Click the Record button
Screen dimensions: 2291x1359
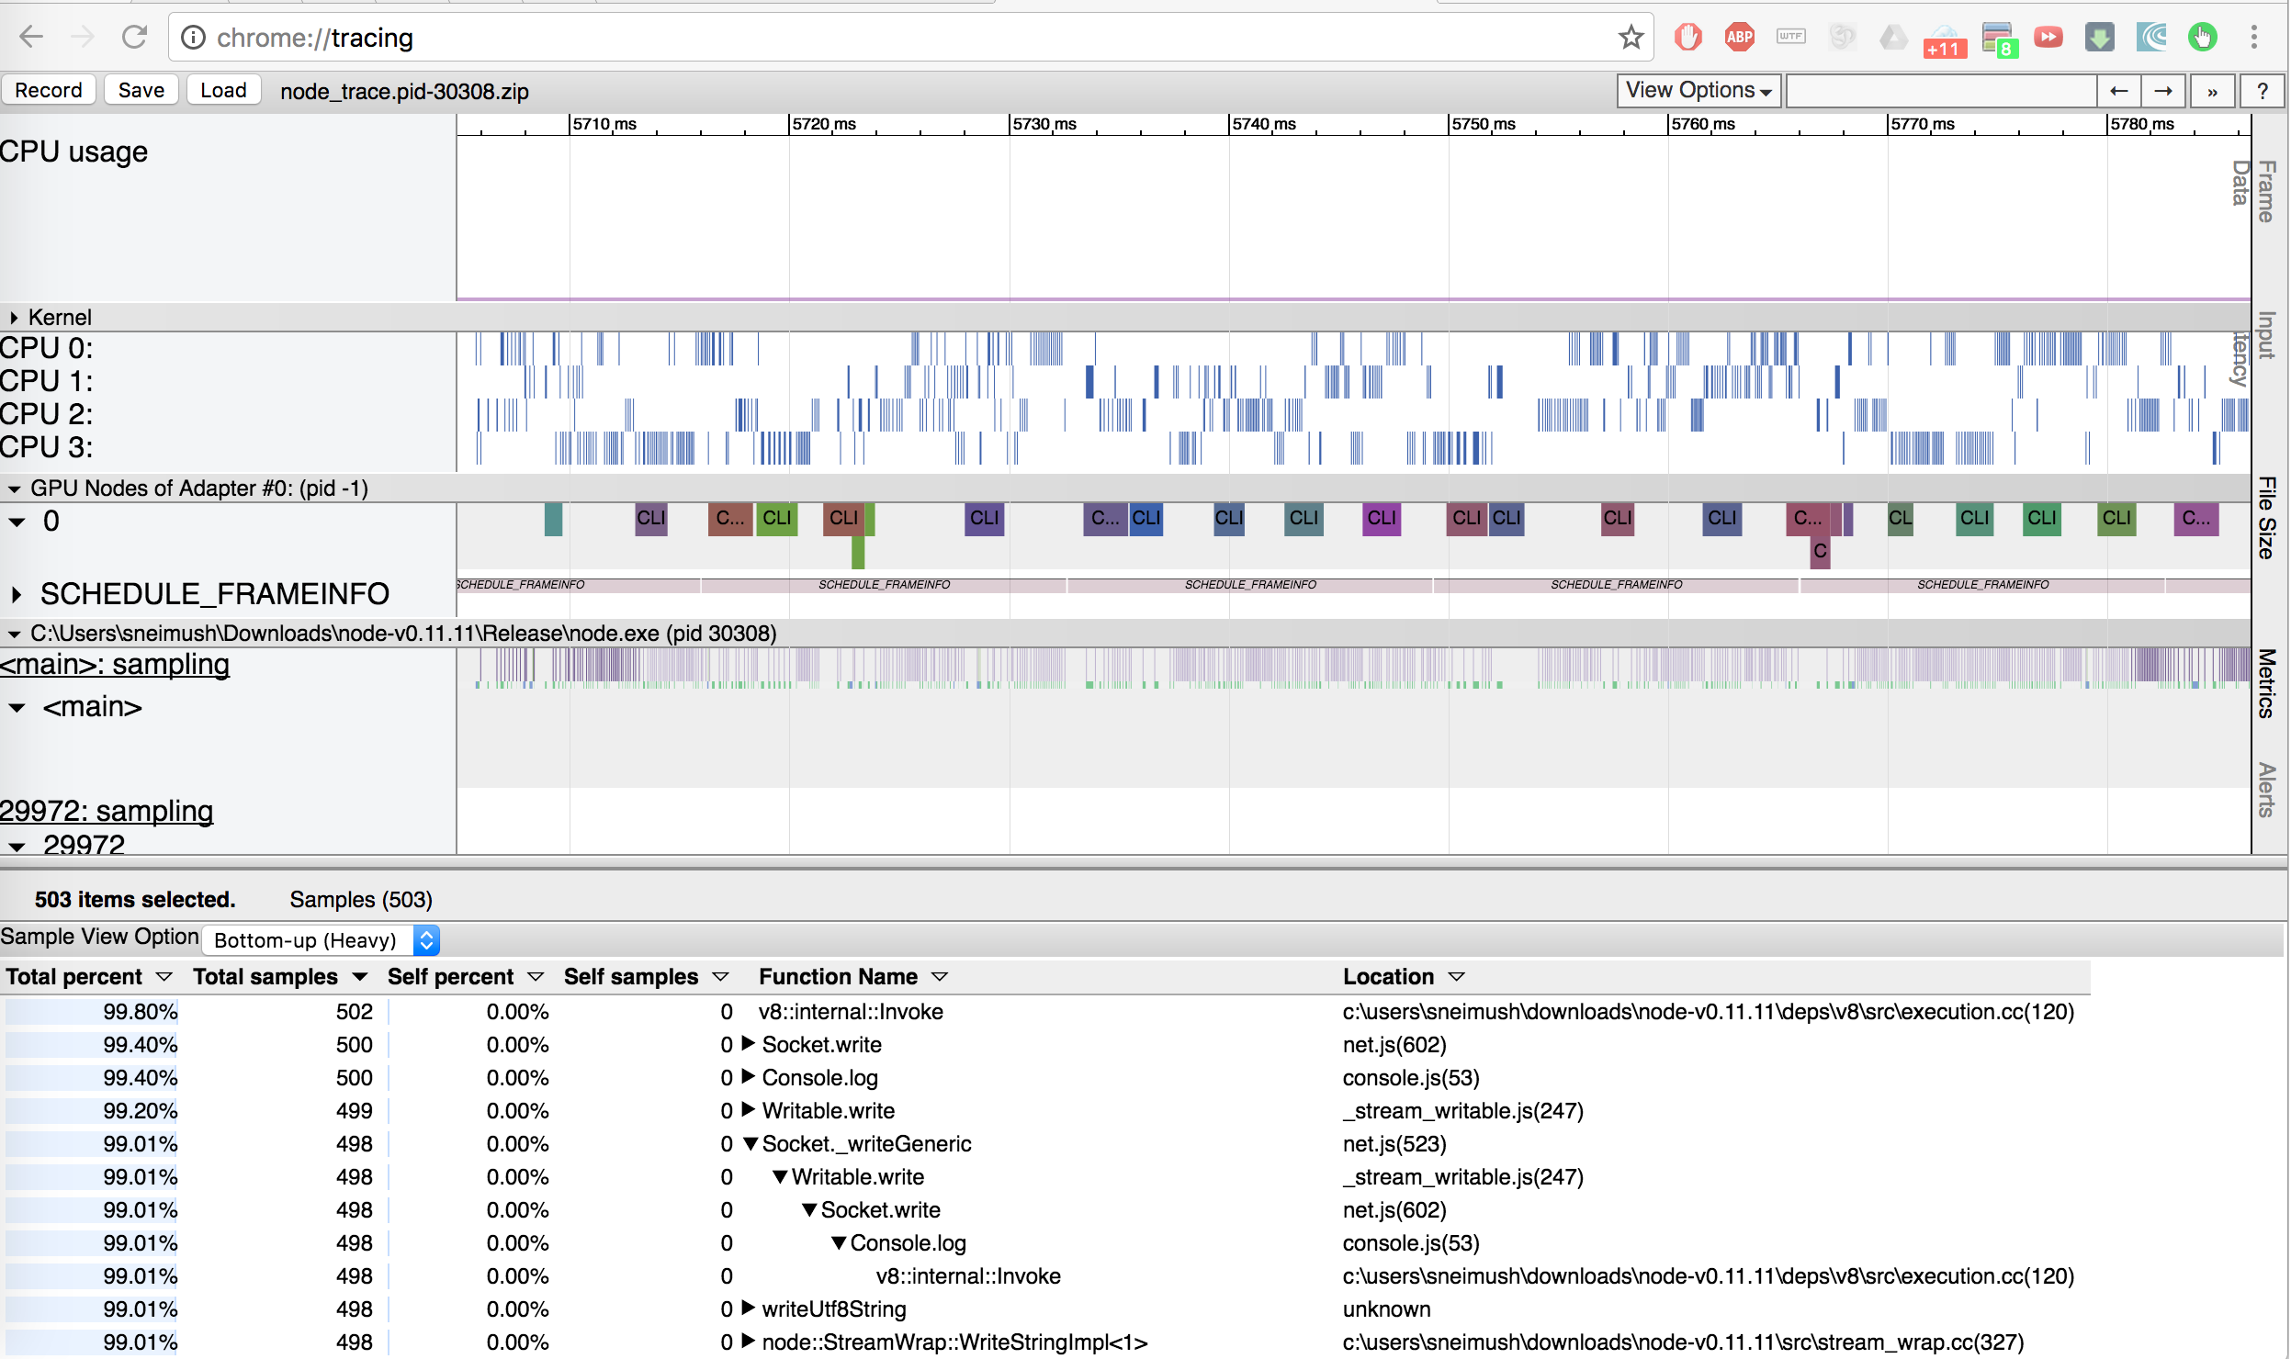click(48, 90)
